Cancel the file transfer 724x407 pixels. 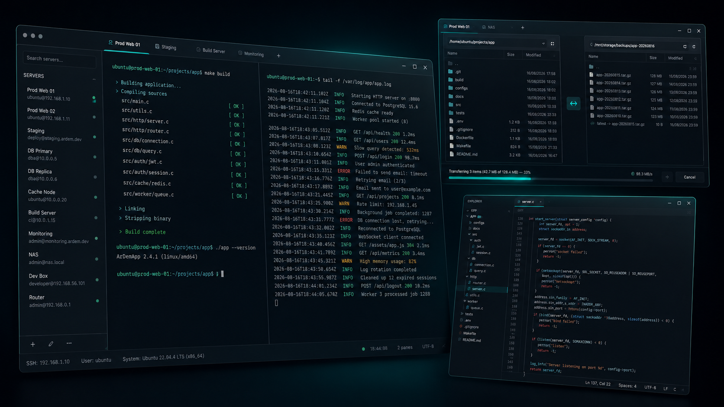(x=689, y=177)
